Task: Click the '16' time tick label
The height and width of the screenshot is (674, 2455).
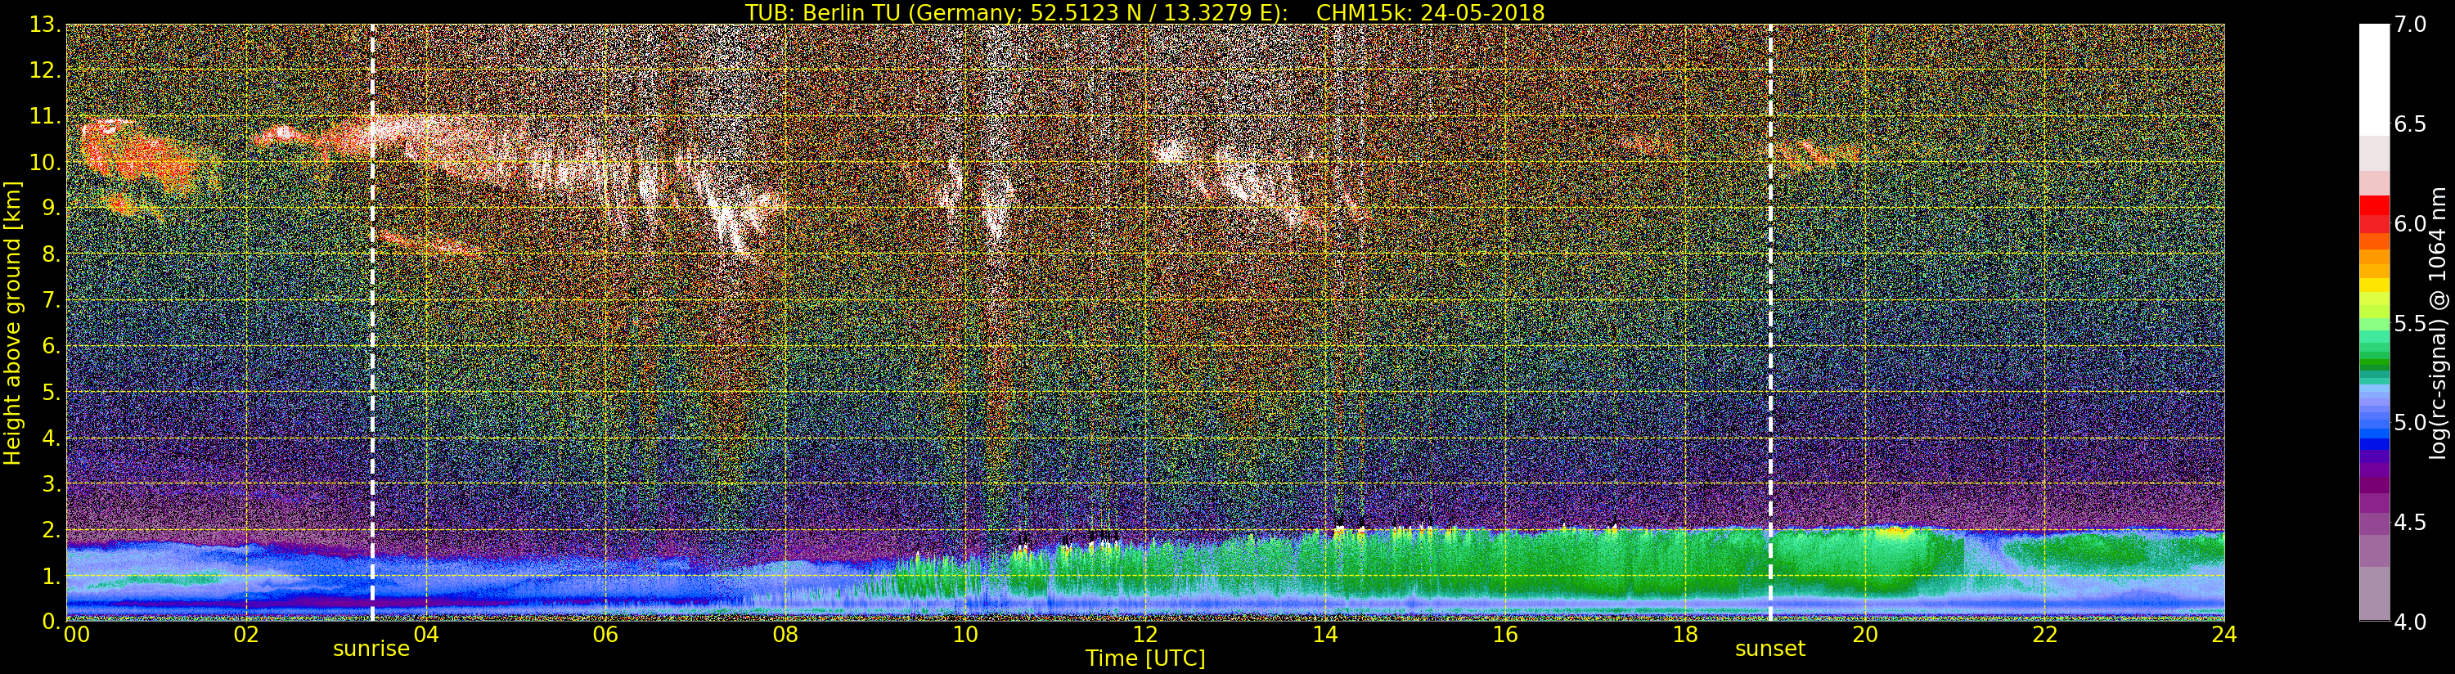Action: tap(1505, 635)
